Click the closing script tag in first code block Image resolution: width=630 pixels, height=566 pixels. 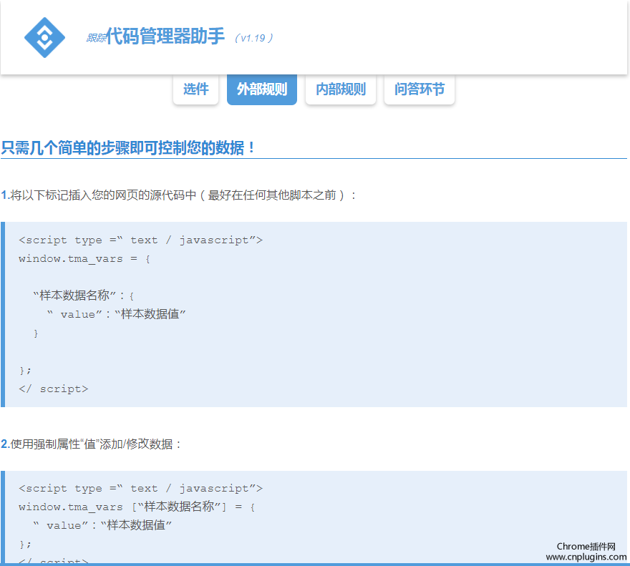point(53,389)
